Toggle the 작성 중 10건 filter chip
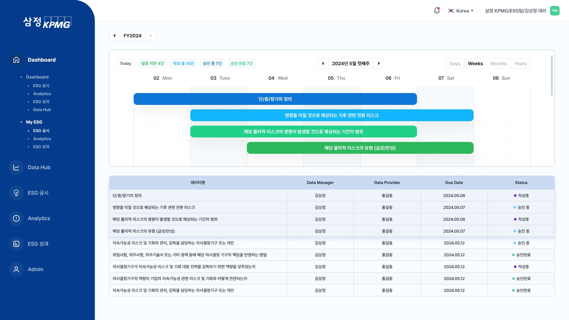This screenshot has width=569, height=320. [x=183, y=63]
